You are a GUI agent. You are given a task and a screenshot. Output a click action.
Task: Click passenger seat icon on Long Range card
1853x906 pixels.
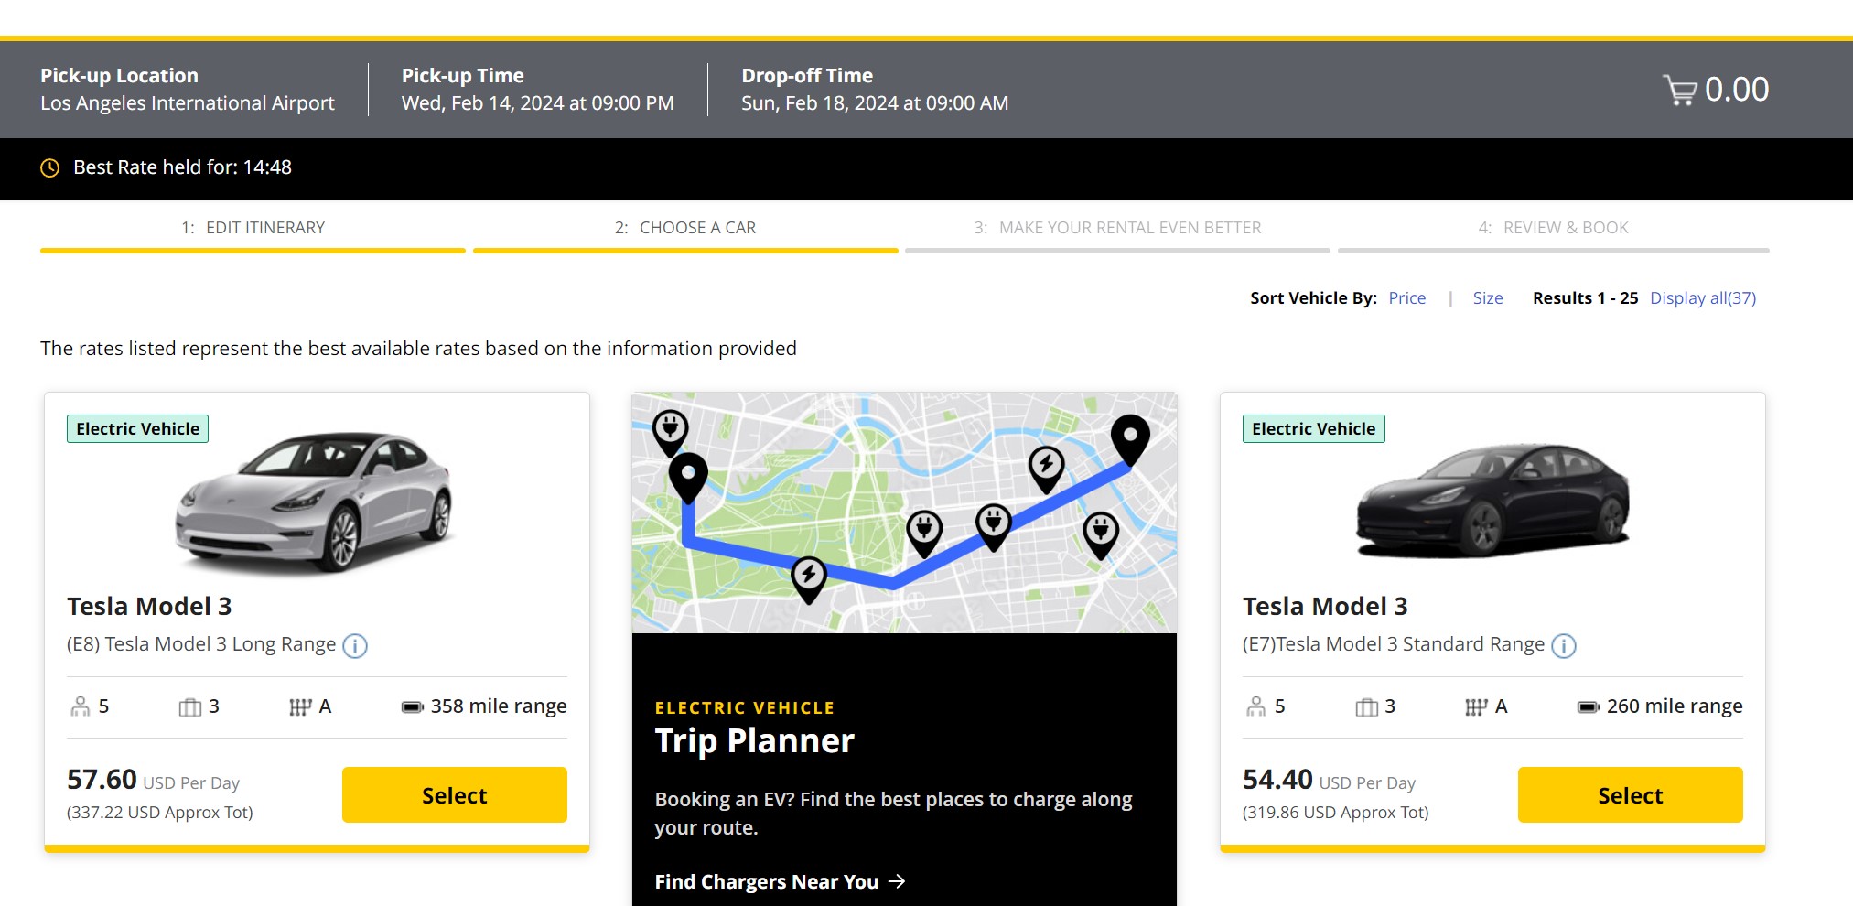coord(81,706)
